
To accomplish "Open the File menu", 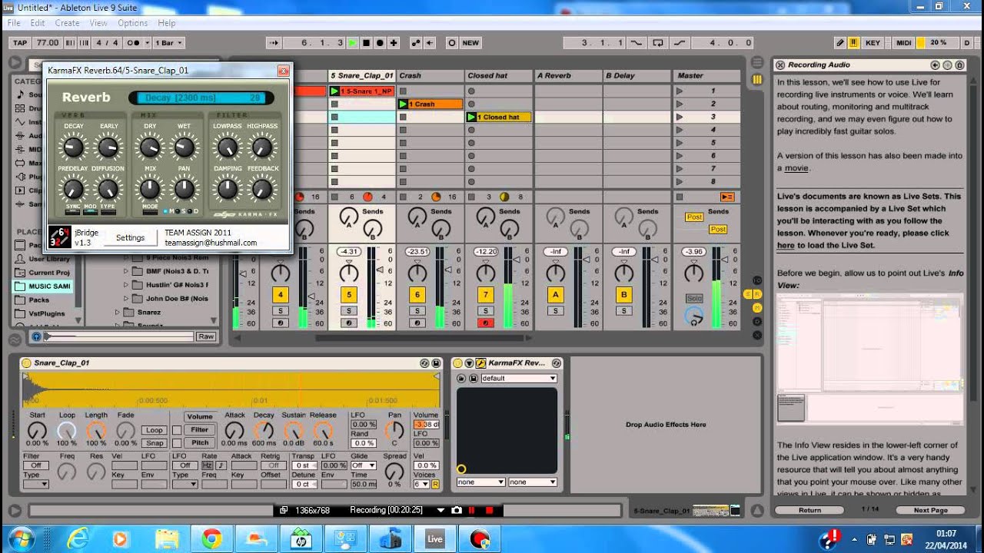I will click(x=14, y=23).
